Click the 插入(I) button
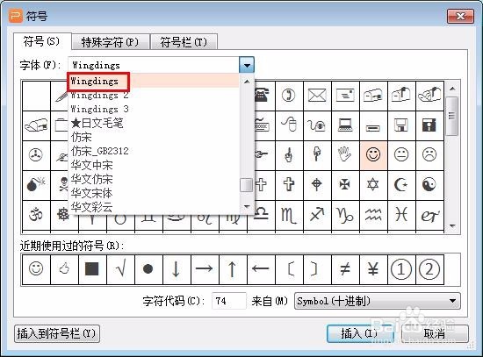The image size is (483, 357). click(x=360, y=333)
